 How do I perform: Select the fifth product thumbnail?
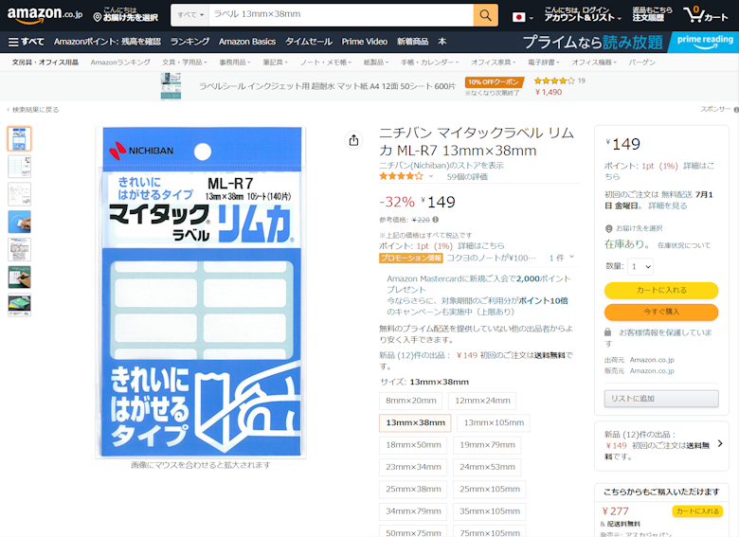[x=19, y=250]
